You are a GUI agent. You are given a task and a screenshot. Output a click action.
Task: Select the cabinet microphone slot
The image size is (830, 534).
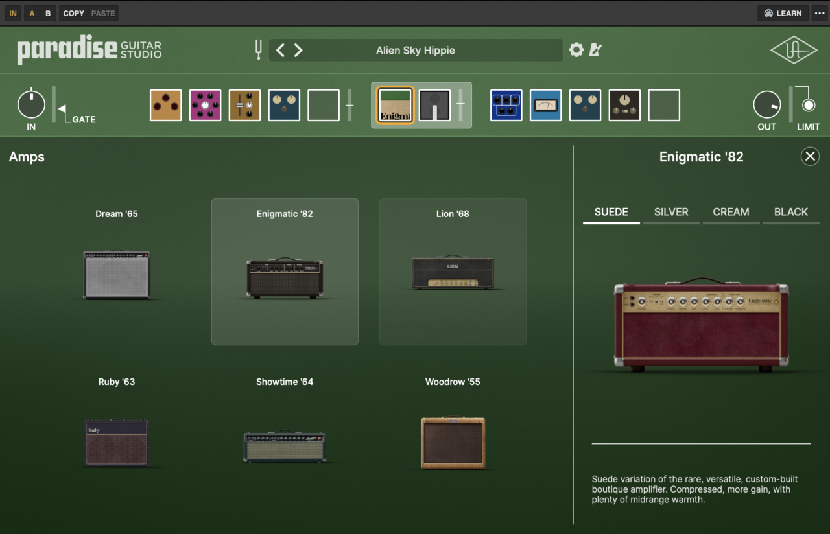click(x=434, y=105)
